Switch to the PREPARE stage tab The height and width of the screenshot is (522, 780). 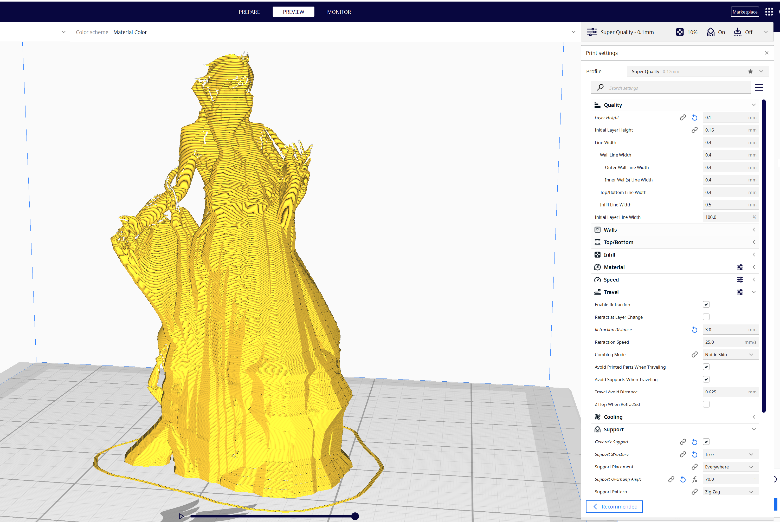pos(249,12)
